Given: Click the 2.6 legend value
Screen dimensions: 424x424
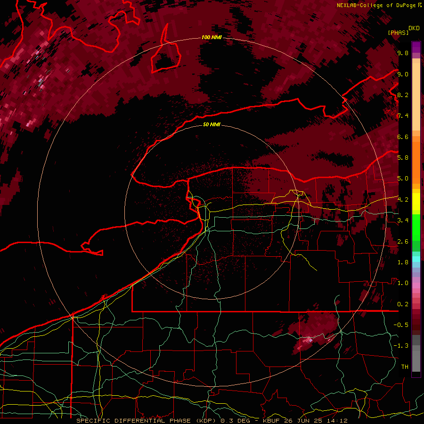Looking at the screenshot, I should (403, 242).
